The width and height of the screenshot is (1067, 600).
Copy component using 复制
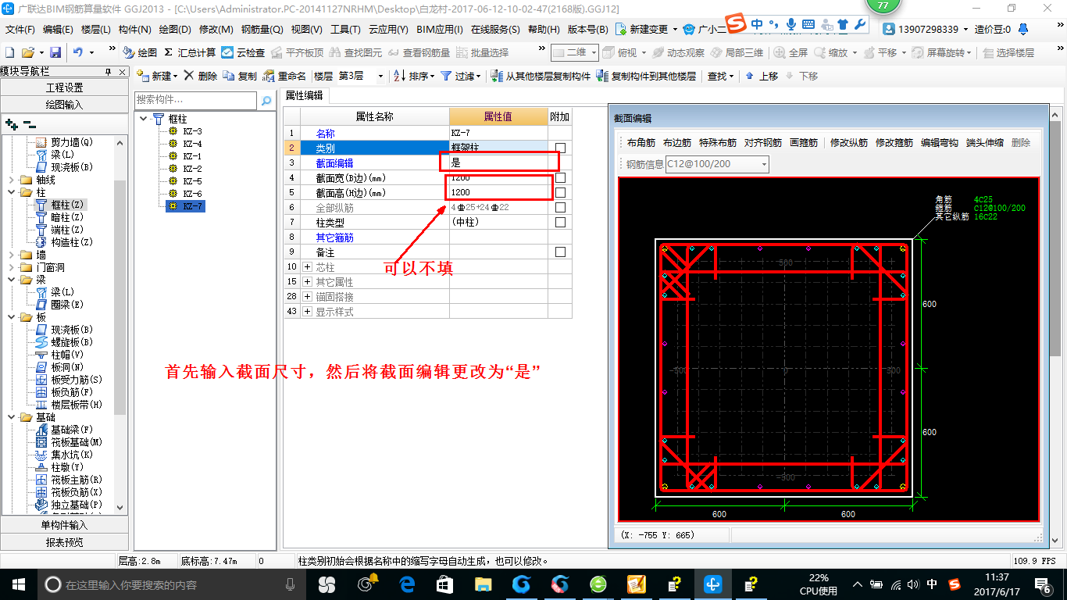coord(240,76)
